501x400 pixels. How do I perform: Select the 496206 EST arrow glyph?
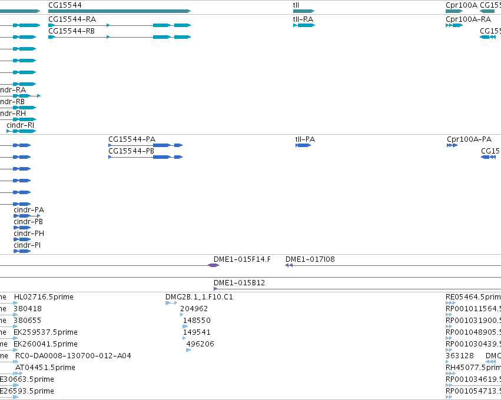(188, 350)
